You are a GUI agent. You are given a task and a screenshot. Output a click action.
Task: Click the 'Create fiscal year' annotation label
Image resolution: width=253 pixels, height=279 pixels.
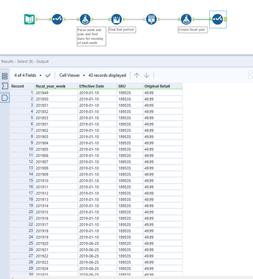pos(192,30)
